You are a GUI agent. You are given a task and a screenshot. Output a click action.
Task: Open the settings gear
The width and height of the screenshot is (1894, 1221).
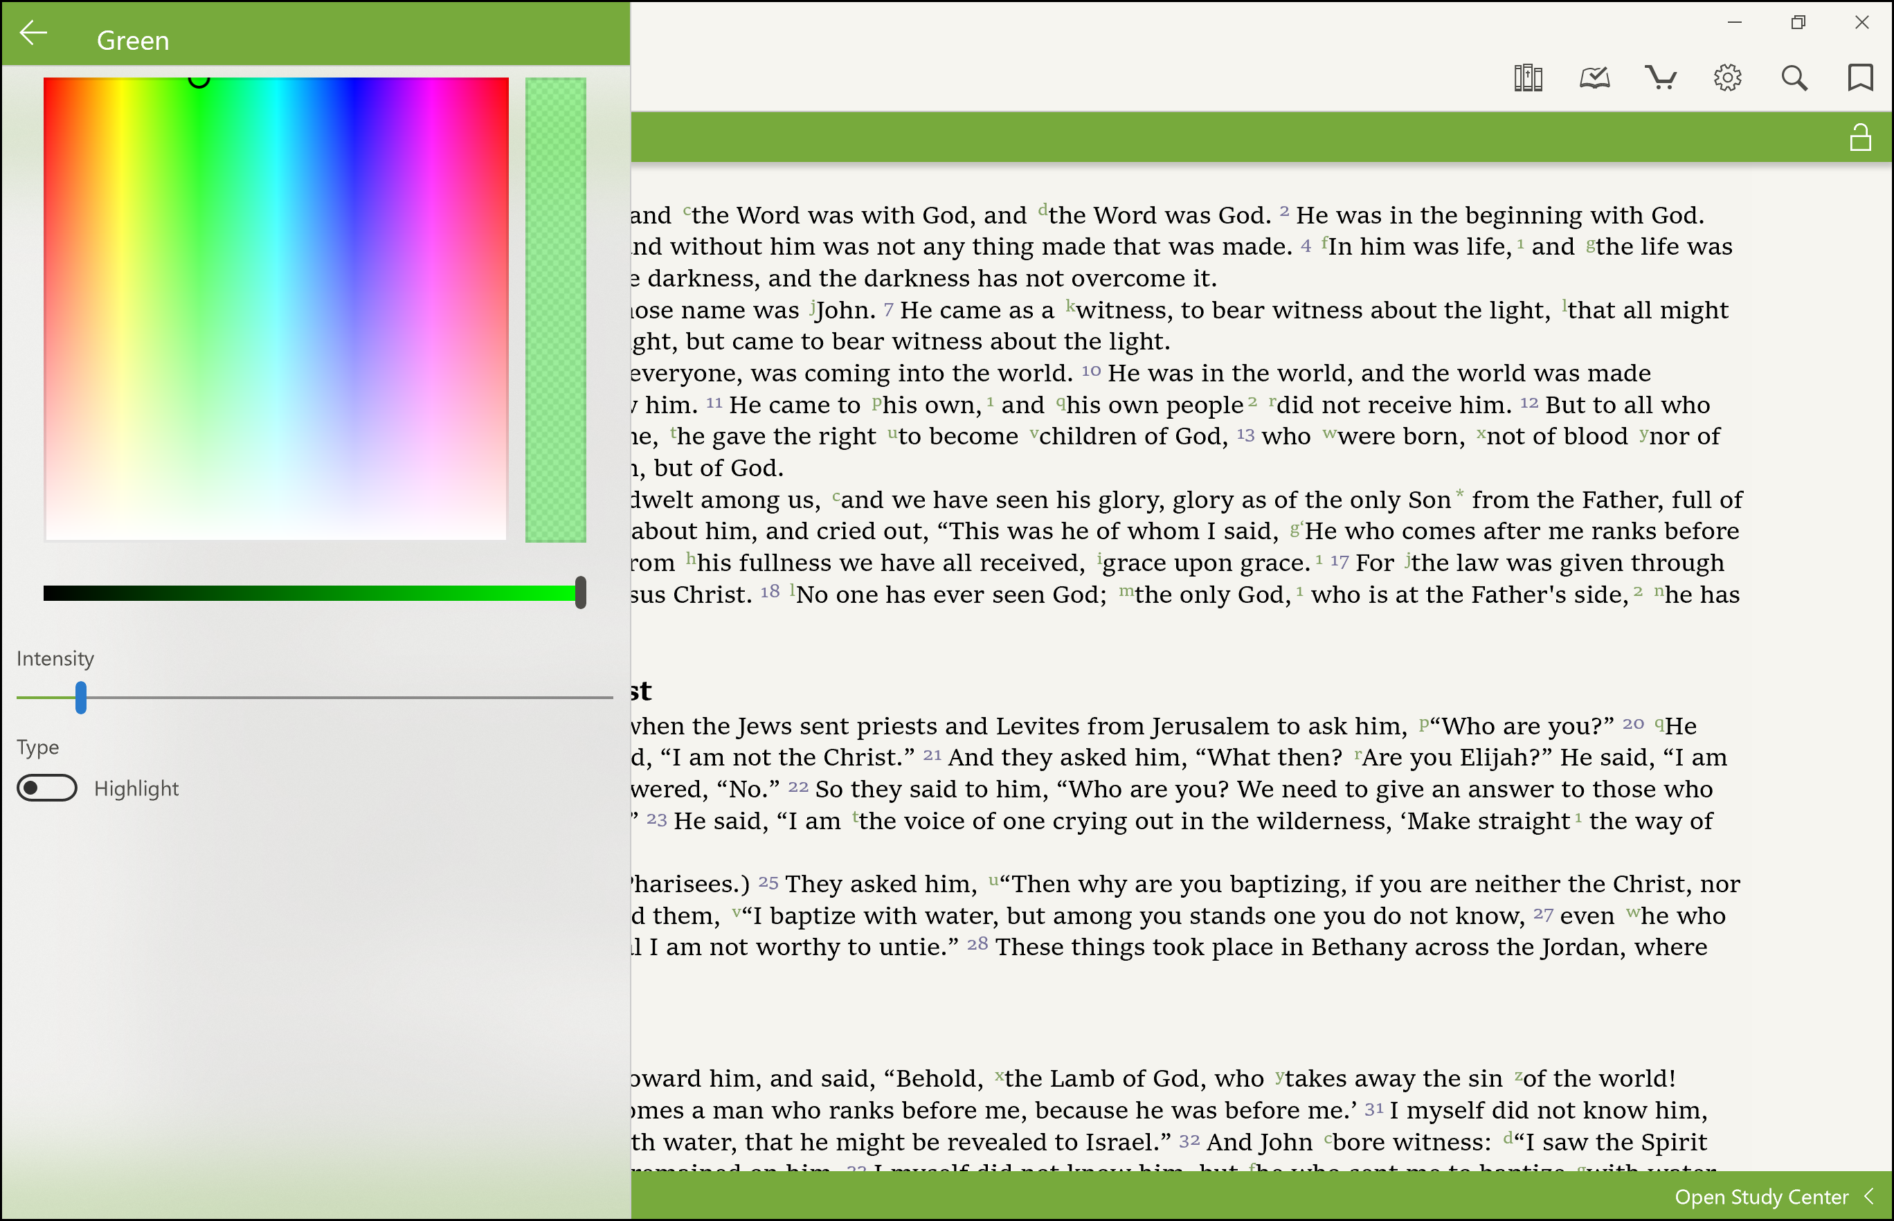(1726, 78)
